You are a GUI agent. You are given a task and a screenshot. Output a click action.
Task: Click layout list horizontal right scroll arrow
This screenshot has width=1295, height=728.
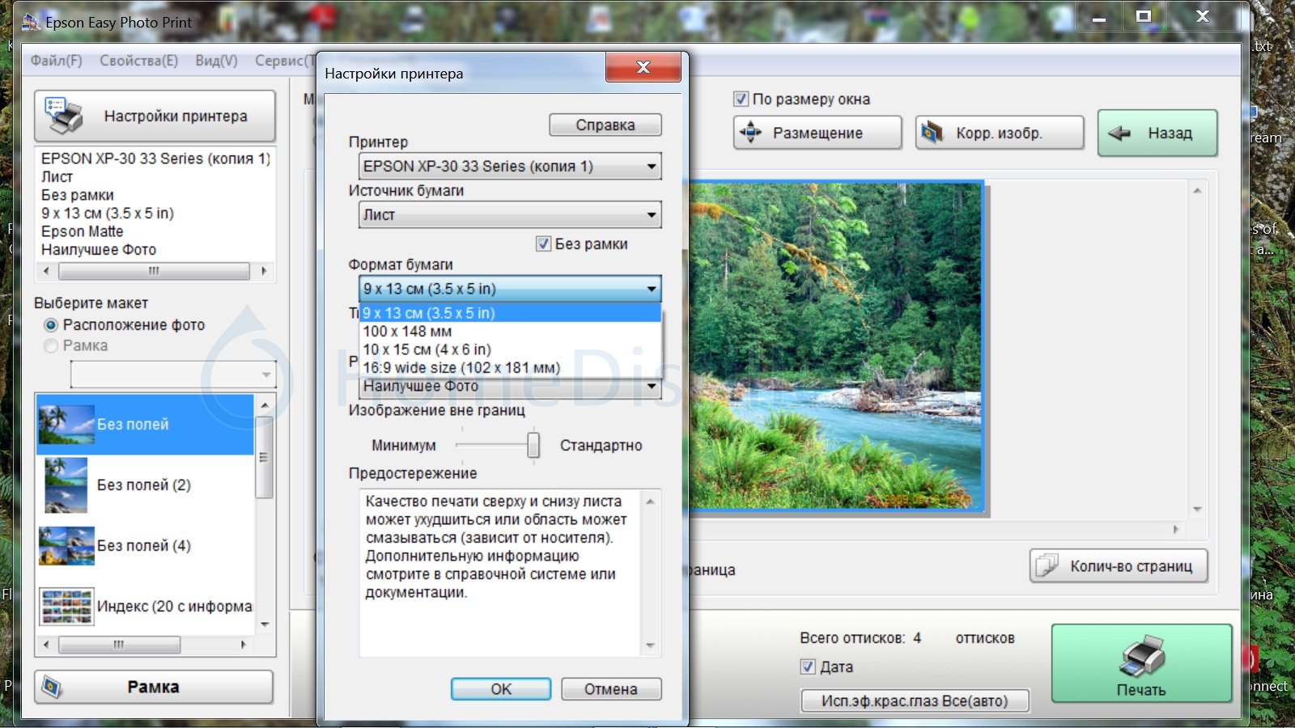coord(243,645)
